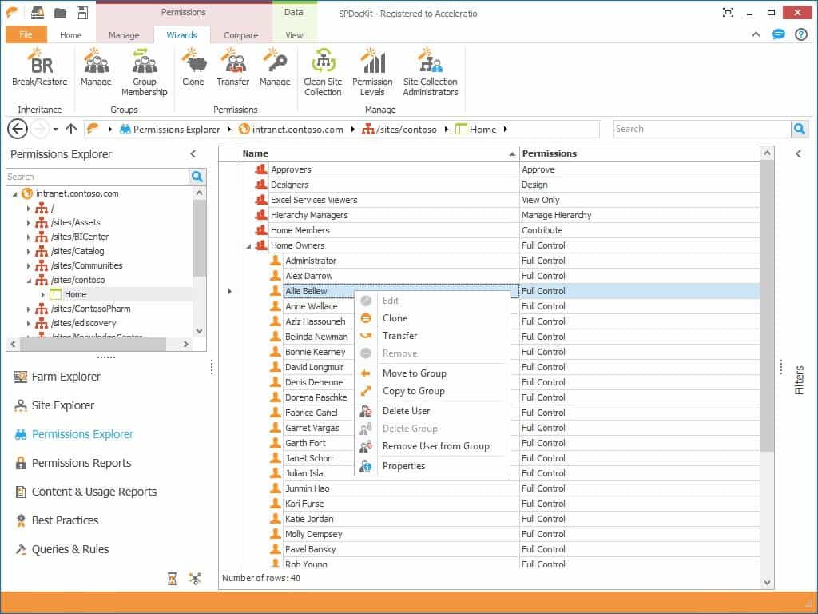Run the Clean Site Collection wizard

[x=323, y=72]
